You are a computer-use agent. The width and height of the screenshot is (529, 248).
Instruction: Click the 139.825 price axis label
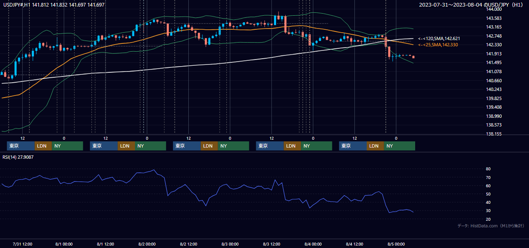[494, 98]
